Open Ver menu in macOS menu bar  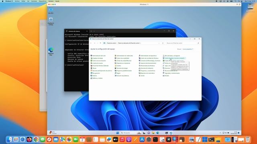click(28, 1)
